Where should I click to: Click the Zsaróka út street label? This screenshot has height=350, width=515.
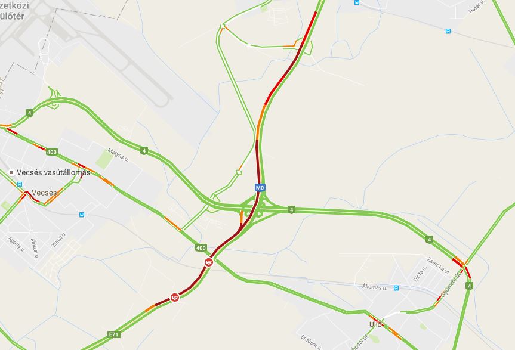(x=438, y=266)
